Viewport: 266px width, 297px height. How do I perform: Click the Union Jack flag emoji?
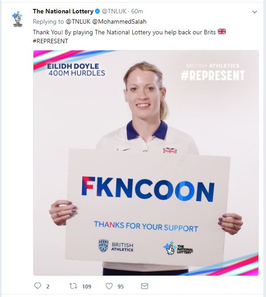pos(222,32)
